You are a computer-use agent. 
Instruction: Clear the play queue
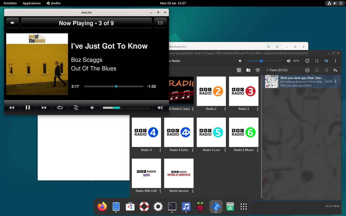(335, 70)
